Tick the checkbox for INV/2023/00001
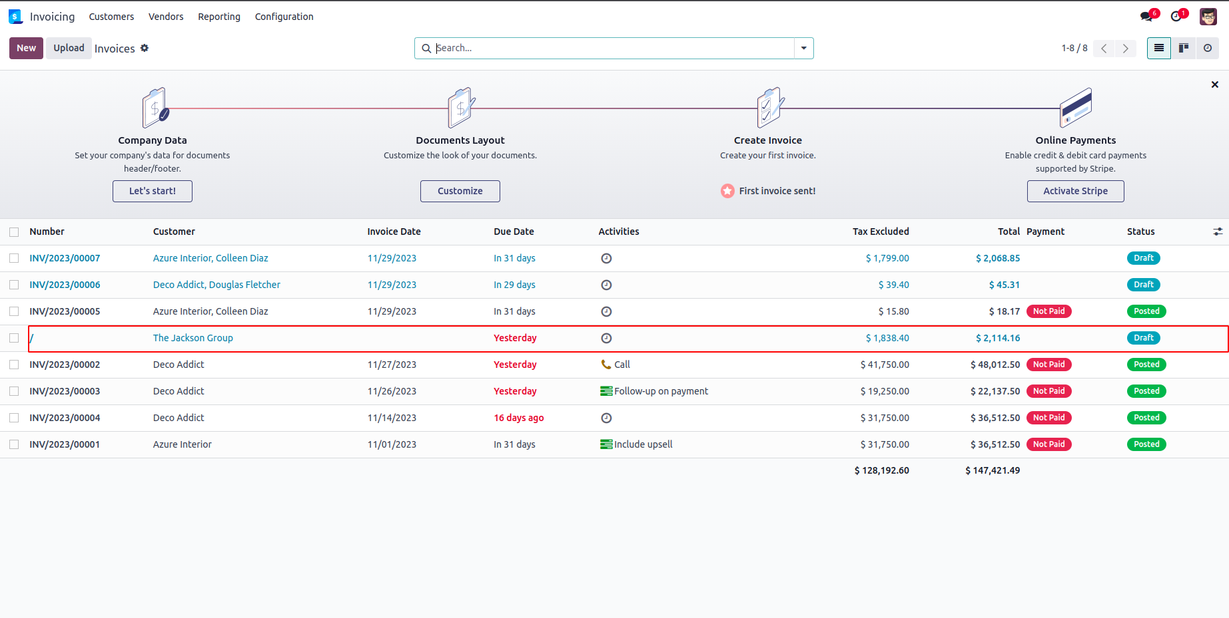The width and height of the screenshot is (1229, 618). [14, 444]
